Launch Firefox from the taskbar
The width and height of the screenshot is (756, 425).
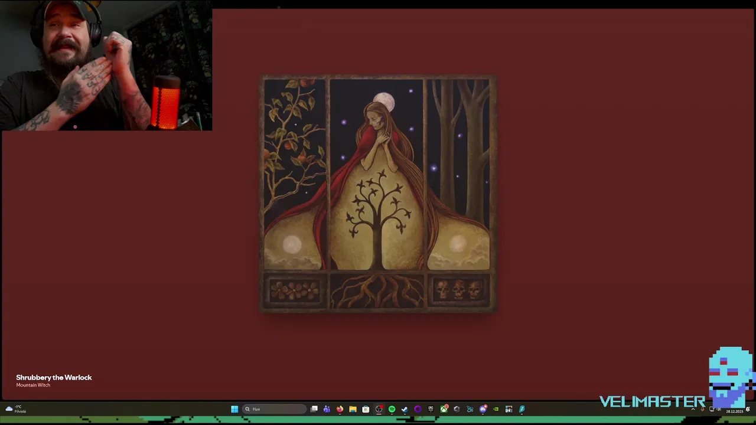coord(340,409)
